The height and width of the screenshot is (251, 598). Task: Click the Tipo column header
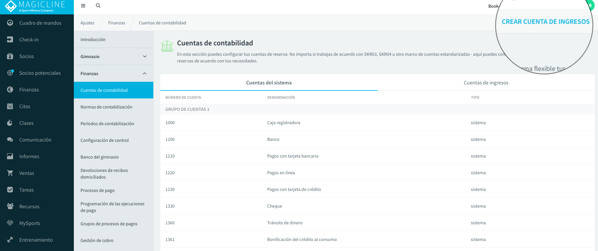point(475,97)
